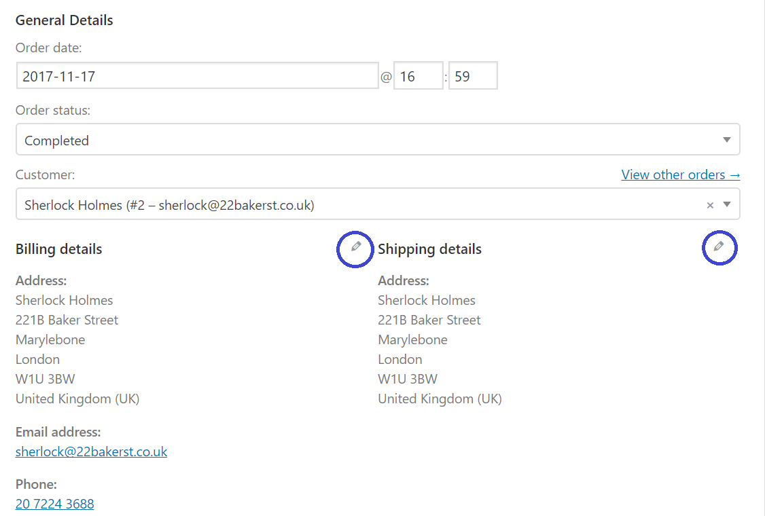
Task: Click phone number 20 7224 3688
Action: (54, 504)
